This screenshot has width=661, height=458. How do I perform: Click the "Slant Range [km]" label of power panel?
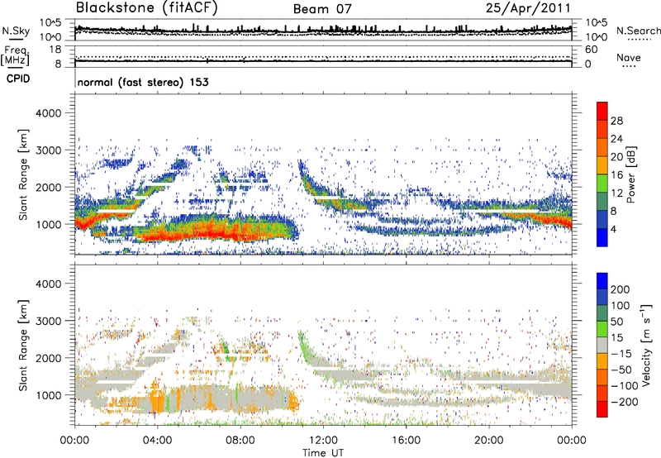pyautogui.click(x=23, y=174)
